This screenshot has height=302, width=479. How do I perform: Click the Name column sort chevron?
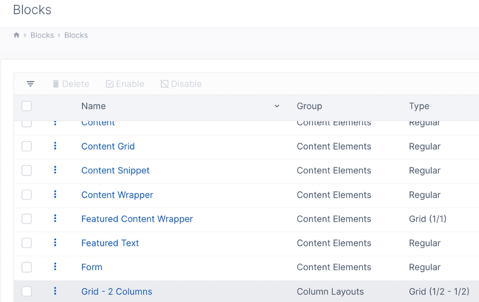click(277, 106)
